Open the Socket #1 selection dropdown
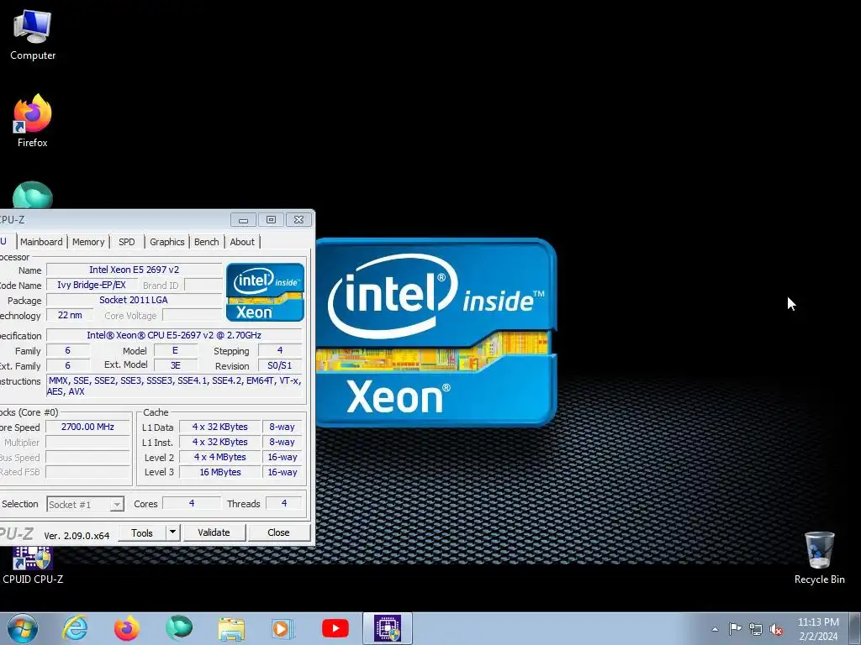 click(x=85, y=504)
